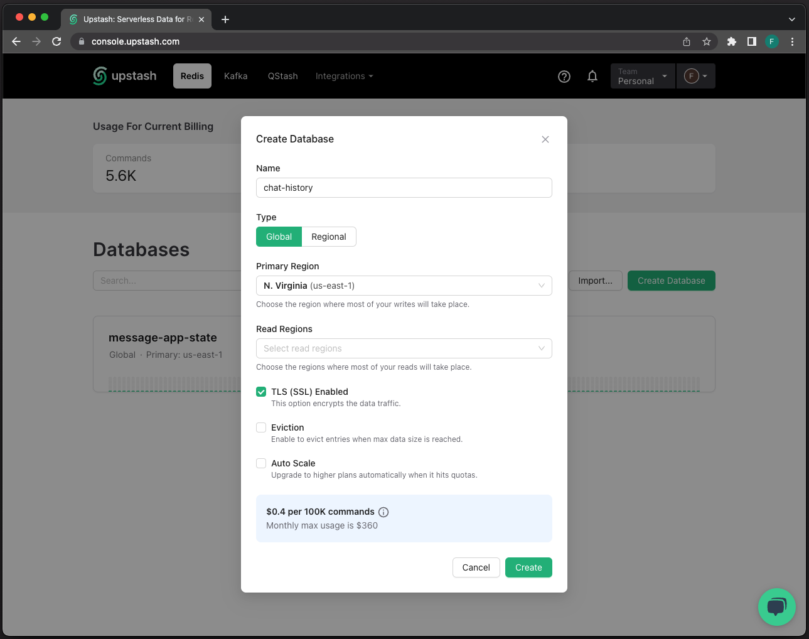The width and height of the screenshot is (809, 639).
Task: Open the Integrations menu
Action: click(344, 76)
